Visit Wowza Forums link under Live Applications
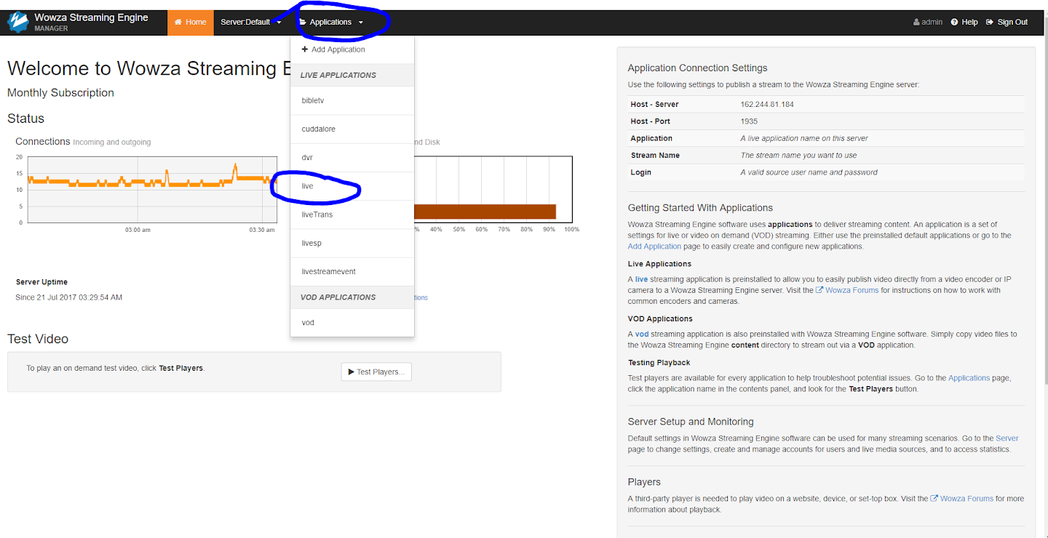Image resolution: width=1048 pixels, height=538 pixels. (x=847, y=290)
